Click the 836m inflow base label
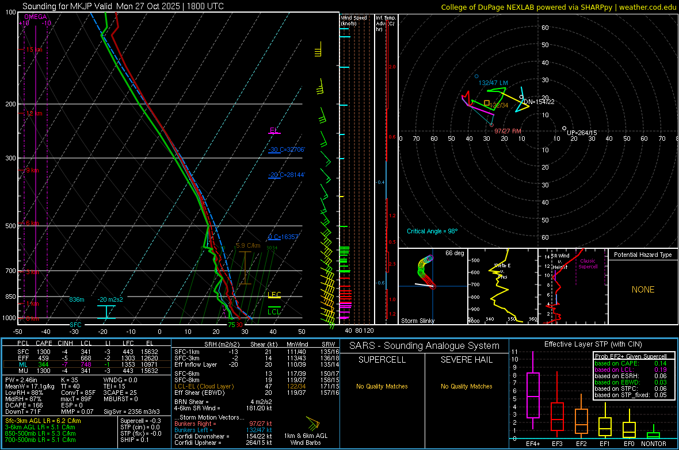This screenshot has width=679, height=450. pos(77,300)
